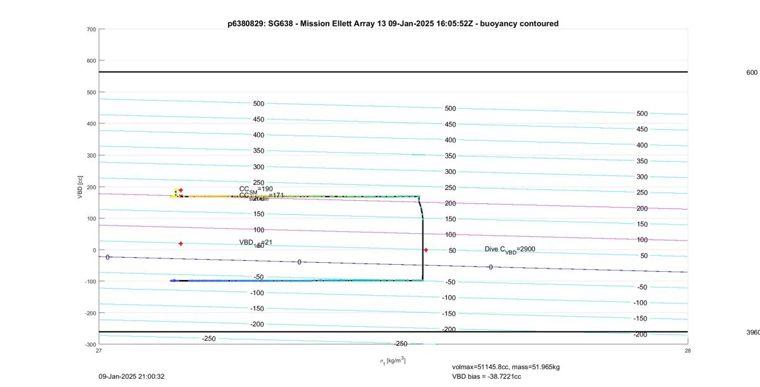Select the sigma-t kg/m³ x-axis label
Image resolution: width=760 pixels, height=387 pixels.
coord(393,360)
